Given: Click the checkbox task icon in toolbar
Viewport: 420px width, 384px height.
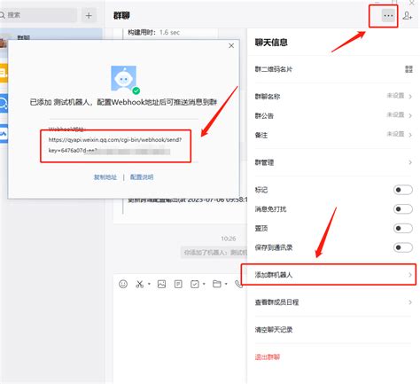Looking at the screenshot, I should [195, 284].
